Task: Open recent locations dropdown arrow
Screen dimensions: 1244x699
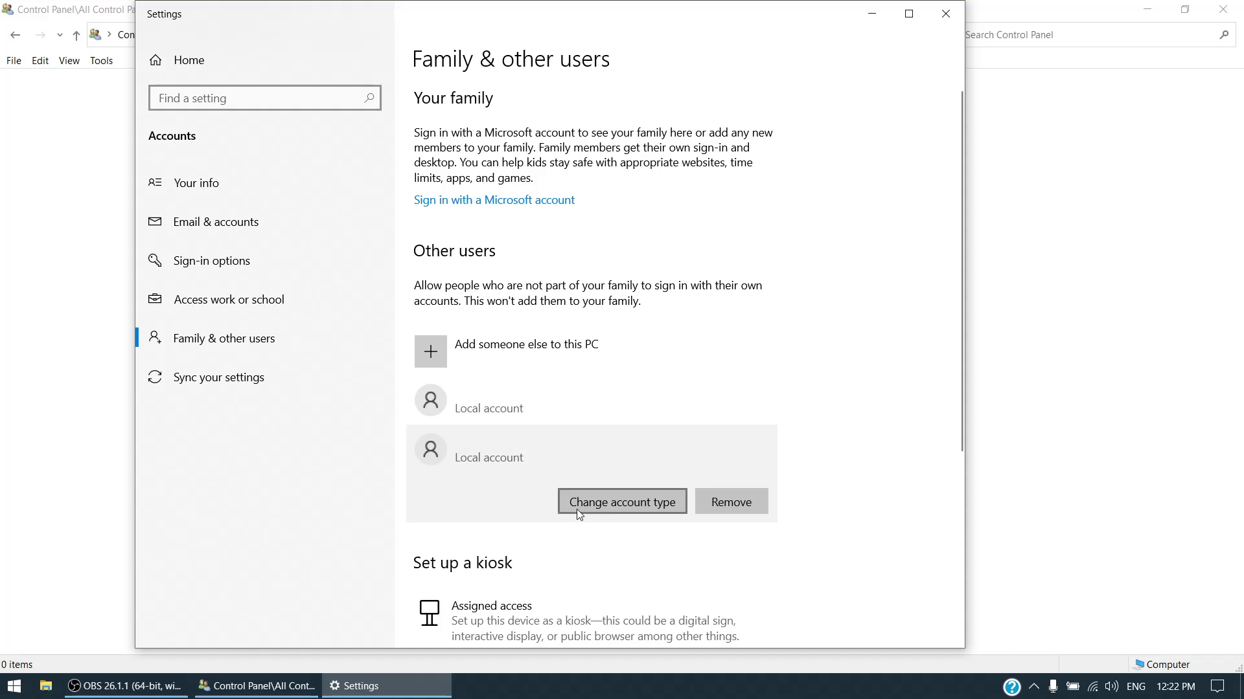Action: point(60,35)
